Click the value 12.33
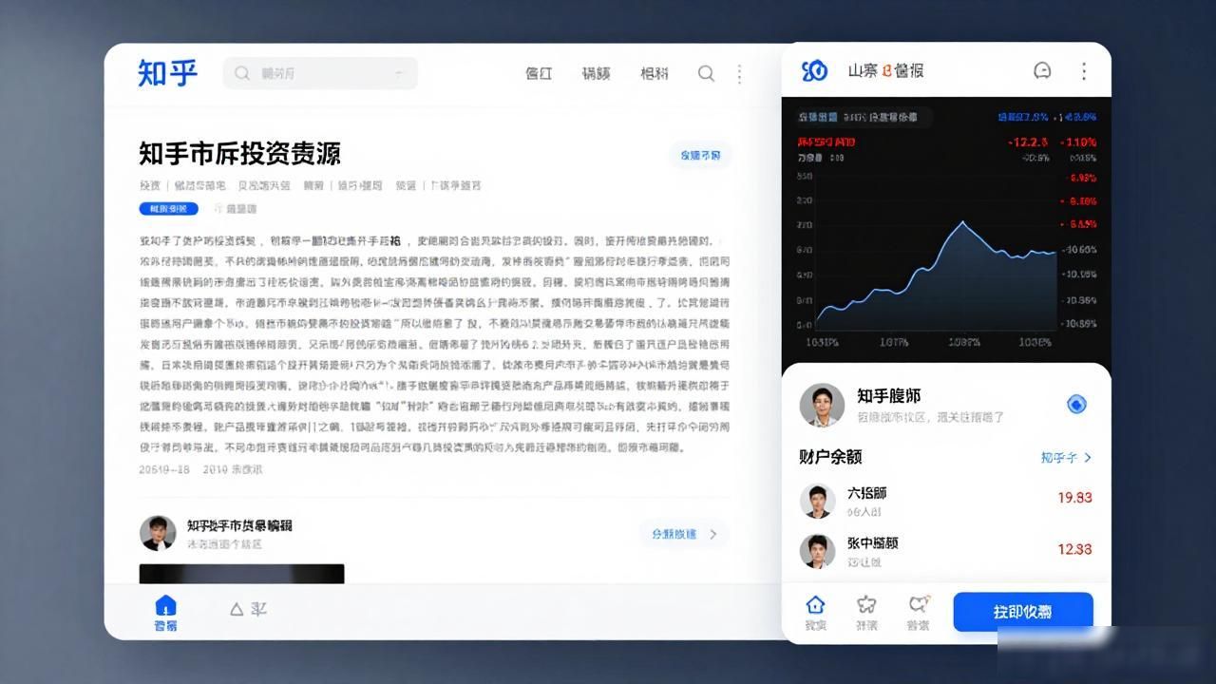The height and width of the screenshot is (684, 1216). tap(1075, 549)
